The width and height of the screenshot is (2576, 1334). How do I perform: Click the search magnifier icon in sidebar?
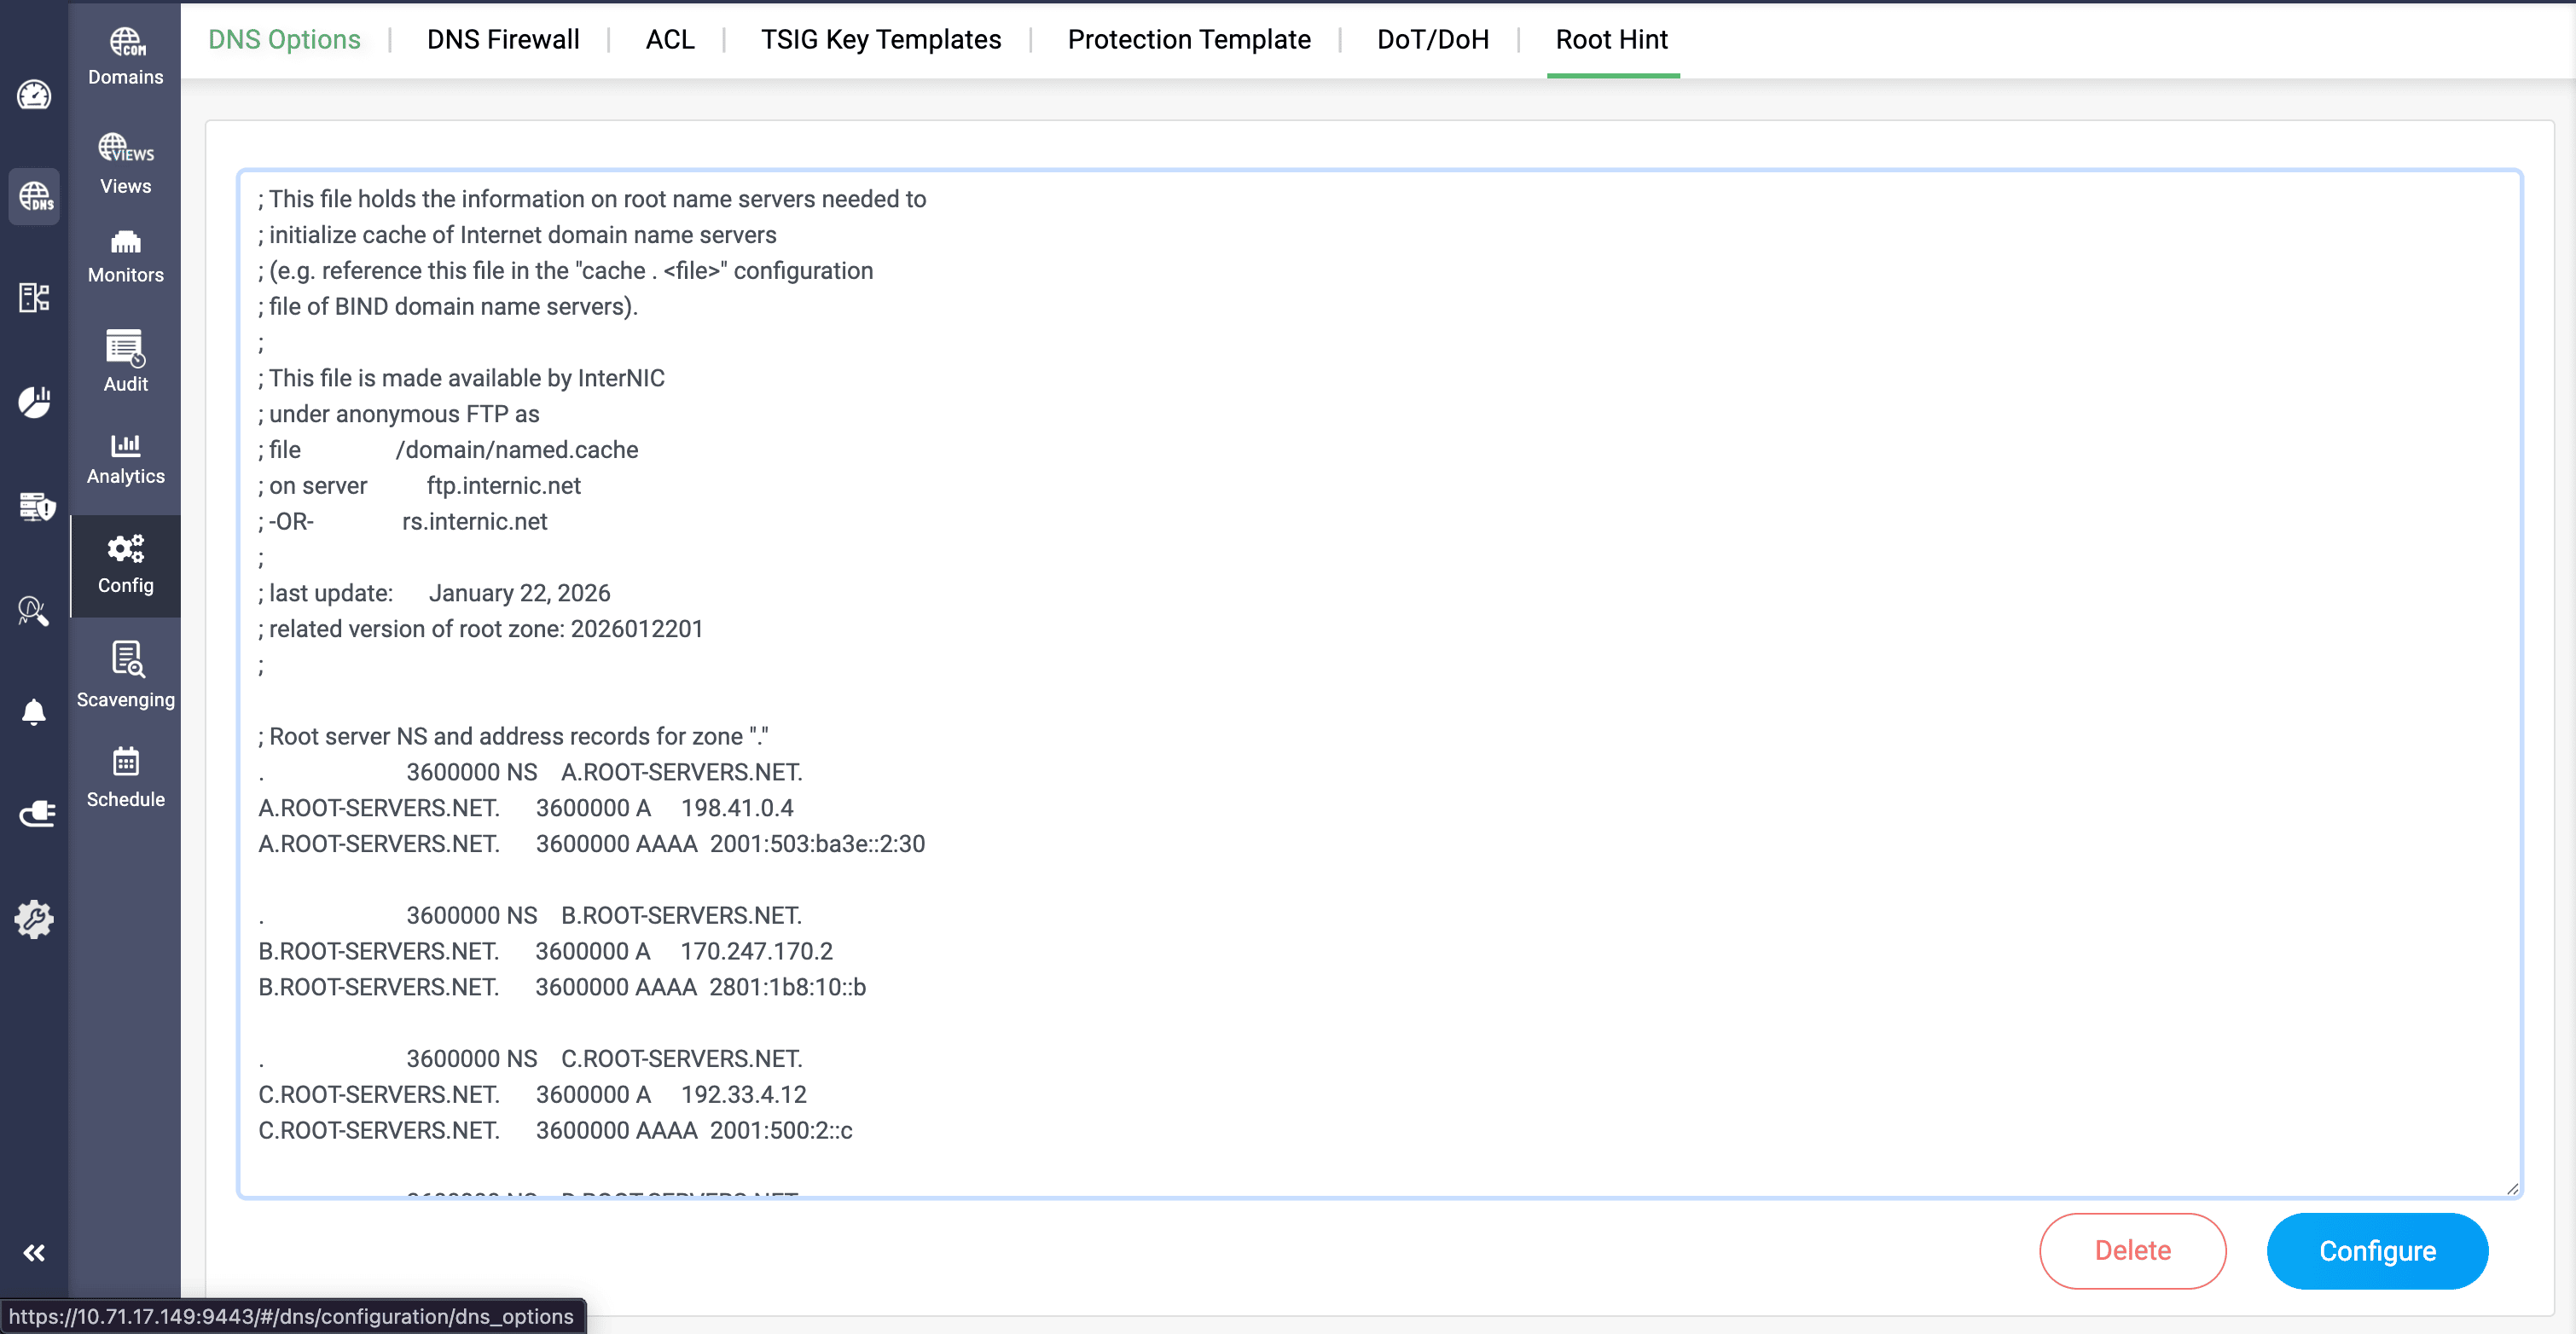(x=34, y=611)
